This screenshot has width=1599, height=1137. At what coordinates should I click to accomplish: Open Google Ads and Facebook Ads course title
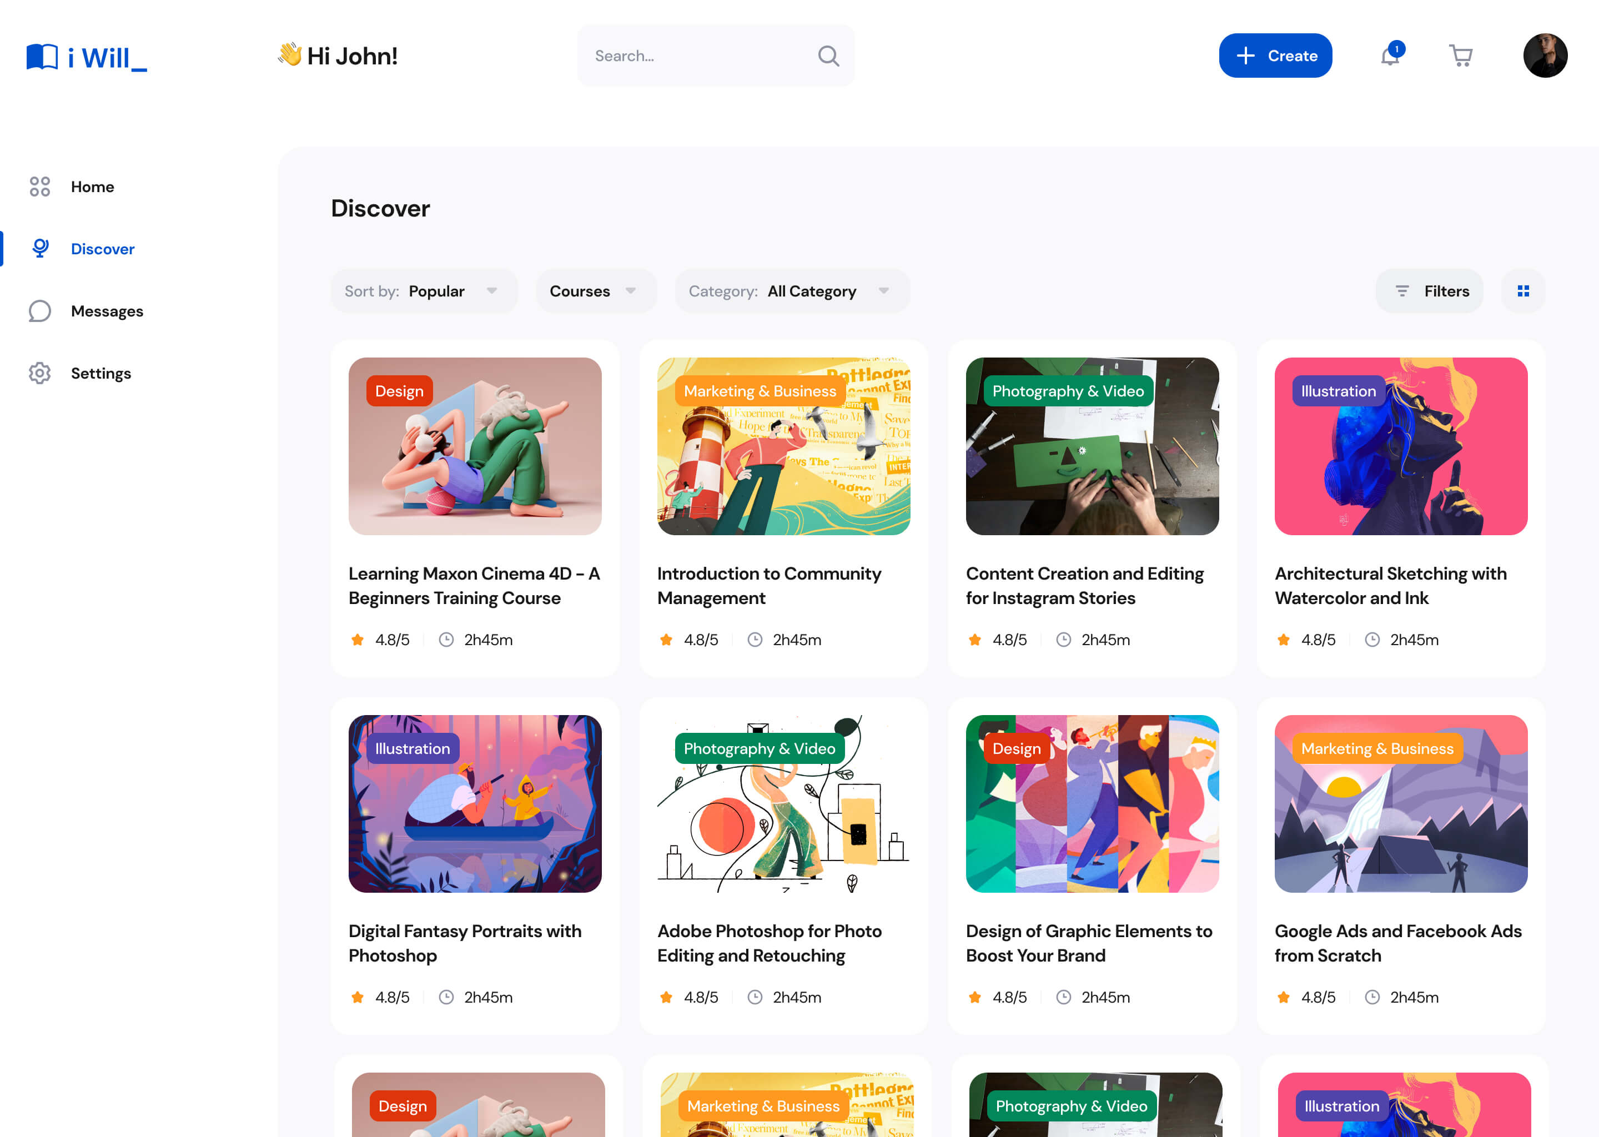click(1398, 943)
